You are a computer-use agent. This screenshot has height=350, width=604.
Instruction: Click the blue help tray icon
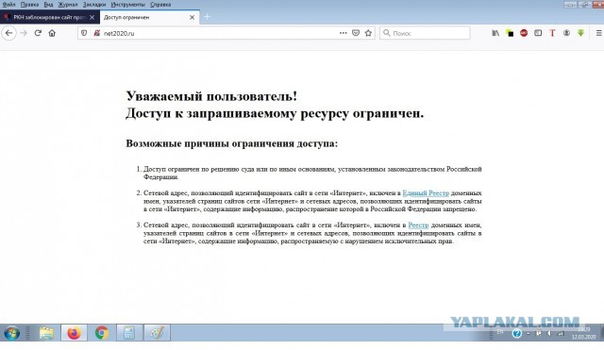coord(517,333)
